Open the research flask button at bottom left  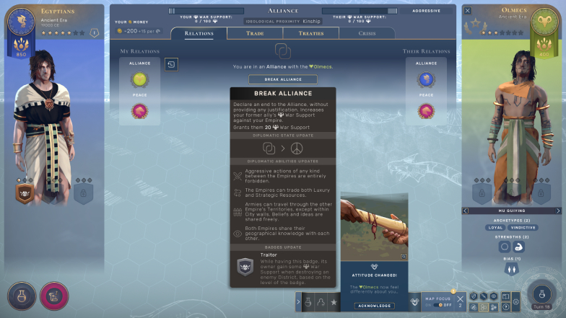pyautogui.click(x=22, y=296)
